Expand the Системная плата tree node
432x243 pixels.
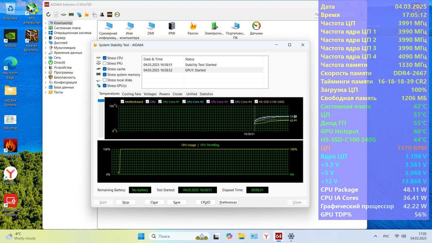46,28
